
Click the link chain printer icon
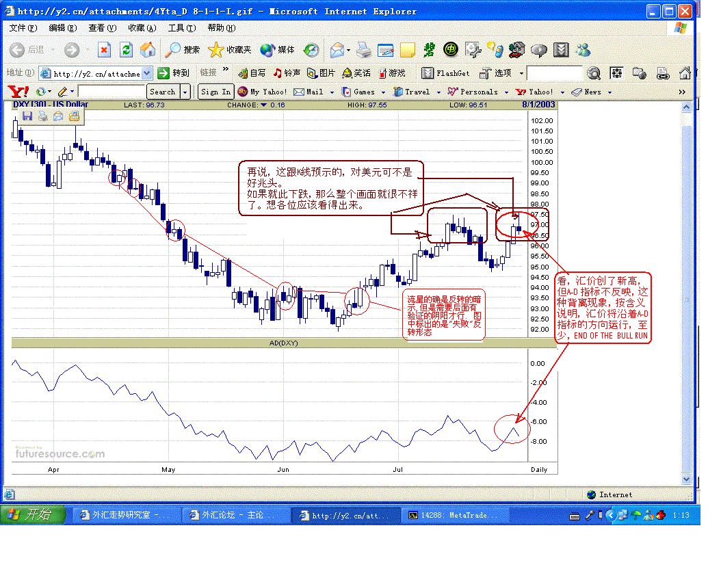(x=663, y=73)
